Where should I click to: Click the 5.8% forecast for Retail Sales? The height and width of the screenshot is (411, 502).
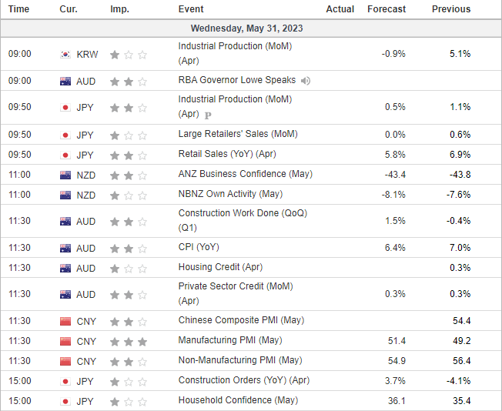pyautogui.click(x=395, y=155)
